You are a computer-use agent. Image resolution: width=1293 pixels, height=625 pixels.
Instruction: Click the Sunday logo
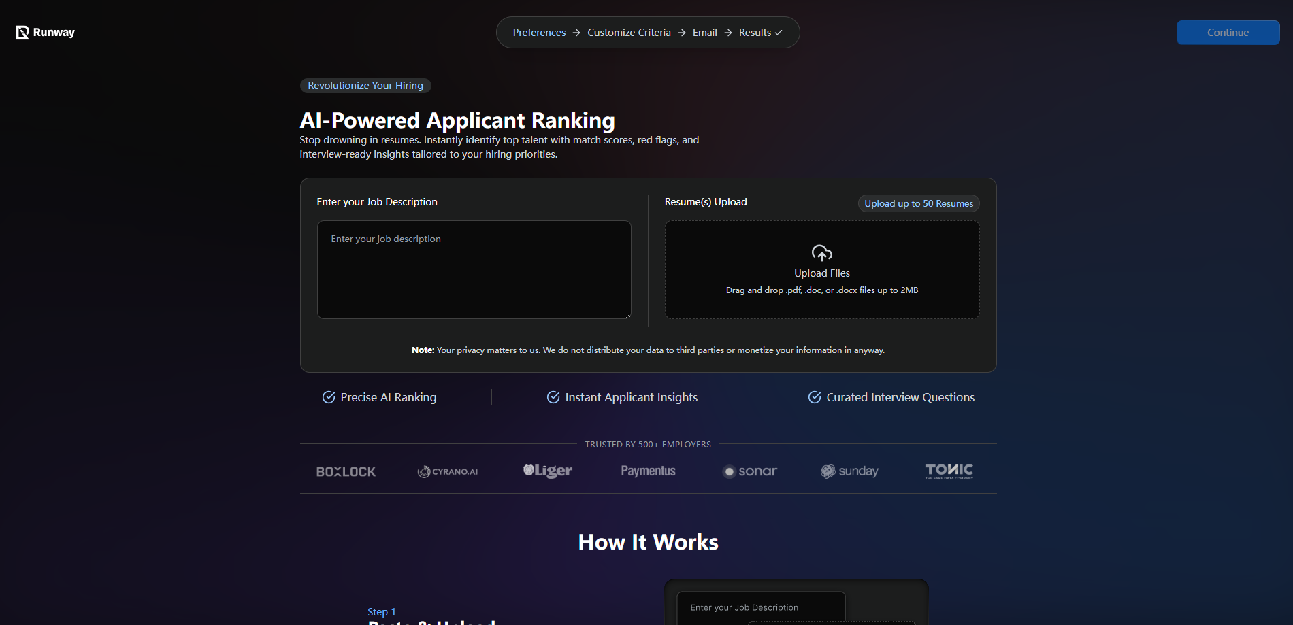click(849, 471)
